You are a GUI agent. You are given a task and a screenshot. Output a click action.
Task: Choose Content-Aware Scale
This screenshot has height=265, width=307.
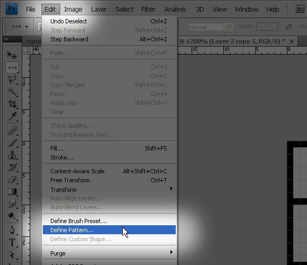point(109,171)
